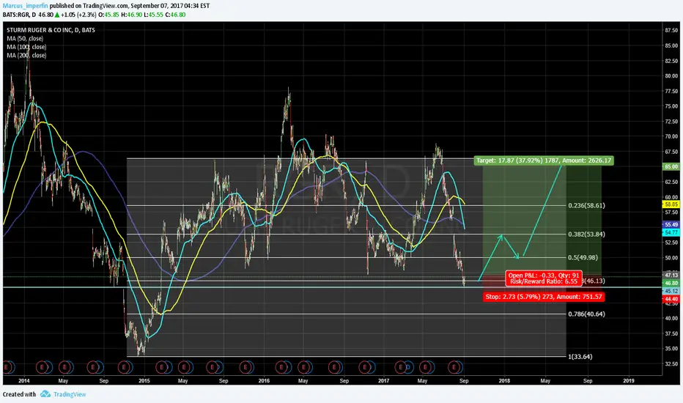Click the 0.5(49.98) Fibonacci level label
This screenshot has height=403, width=683.
click(x=583, y=257)
